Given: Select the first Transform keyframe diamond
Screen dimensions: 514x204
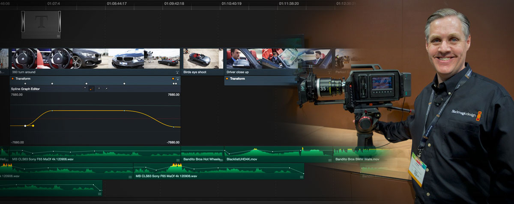Looking at the screenshot, I should click(25, 84).
